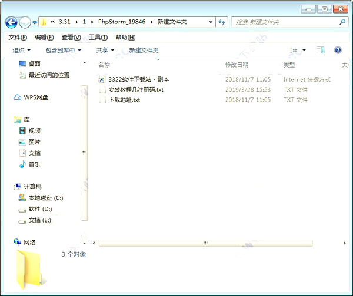The height and width of the screenshot is (296, 353).
Task: Open the 组织 dropdown
Action: (x=22, y=50)
